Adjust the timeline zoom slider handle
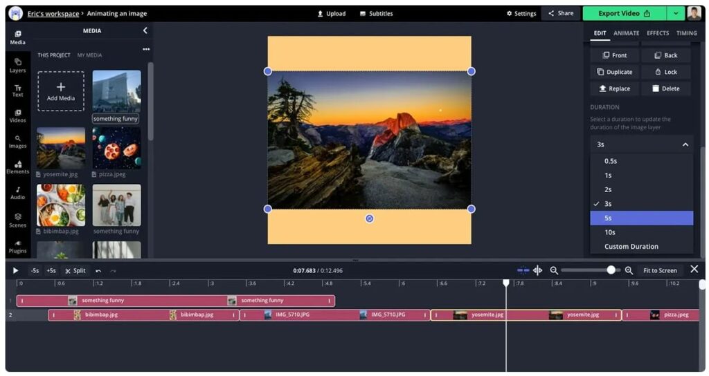709x376 pixels. (611, 270)
